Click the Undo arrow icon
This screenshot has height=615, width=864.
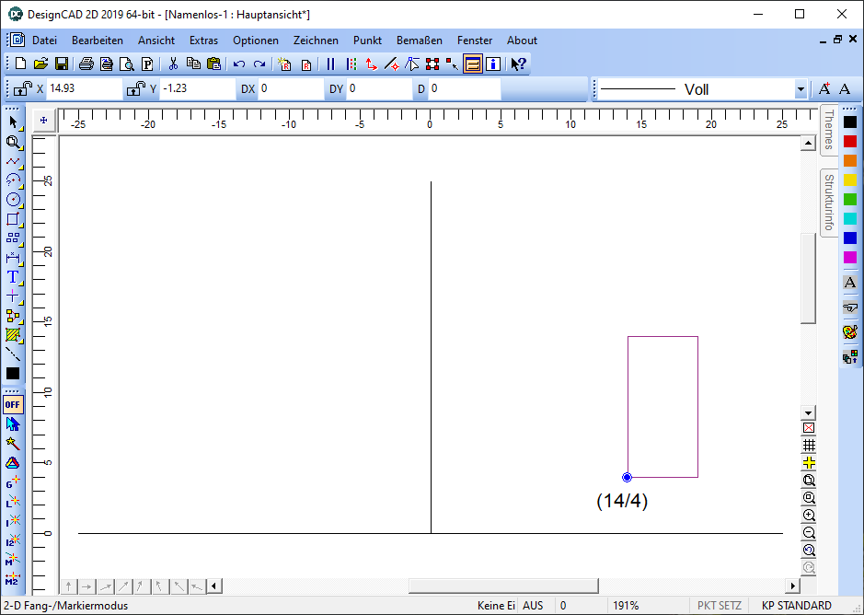tap(239, 64)
